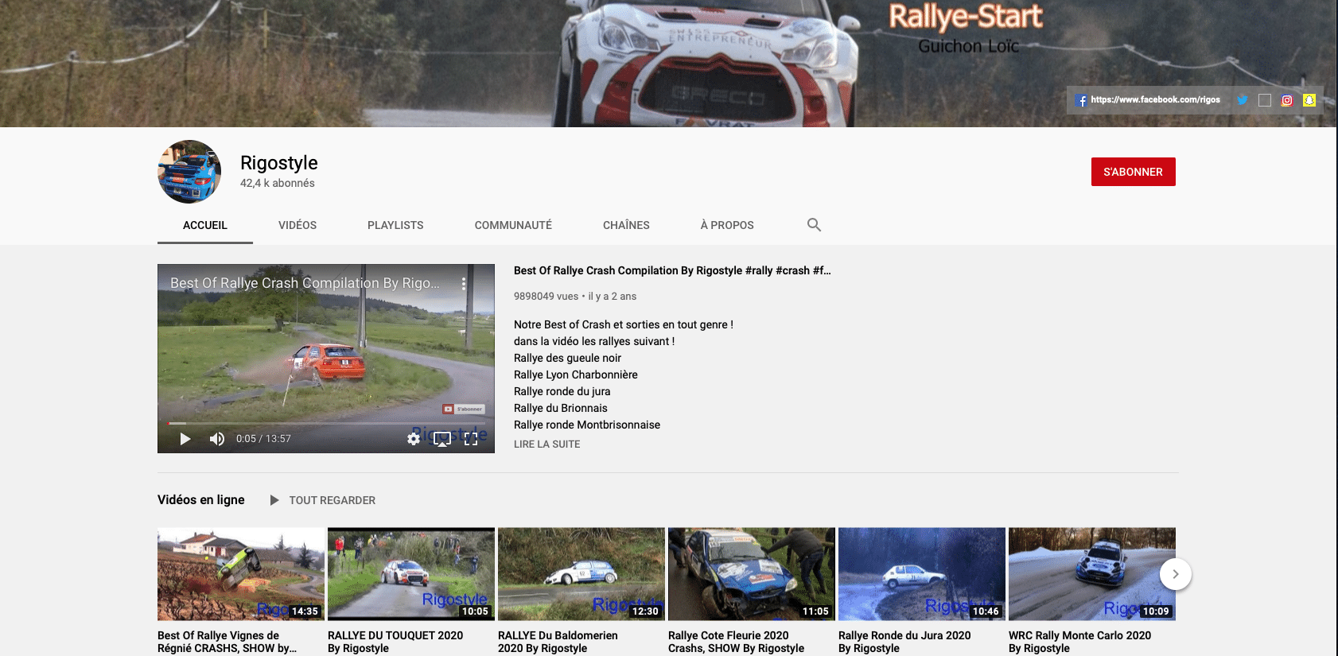Open the Twitter link in the banner
The image size is (1338, 656).
pos(1242,100)
